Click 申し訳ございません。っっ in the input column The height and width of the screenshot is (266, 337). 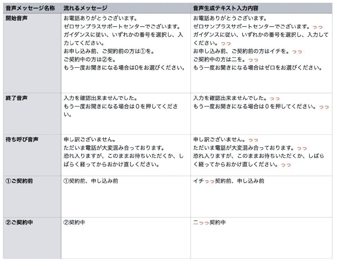225,140
